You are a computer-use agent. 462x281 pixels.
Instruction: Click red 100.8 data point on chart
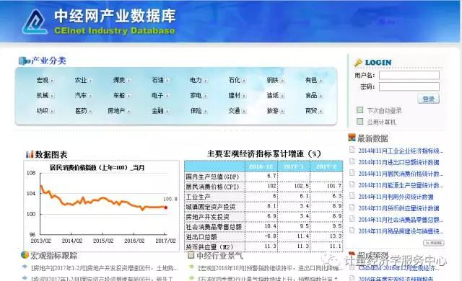[x=166, y=208]
